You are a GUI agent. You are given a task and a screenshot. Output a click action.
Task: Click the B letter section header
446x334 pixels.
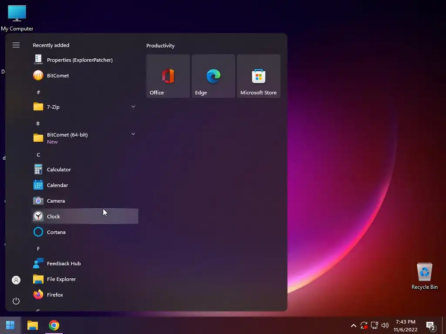pyautogui.click(x=38, y=124)
